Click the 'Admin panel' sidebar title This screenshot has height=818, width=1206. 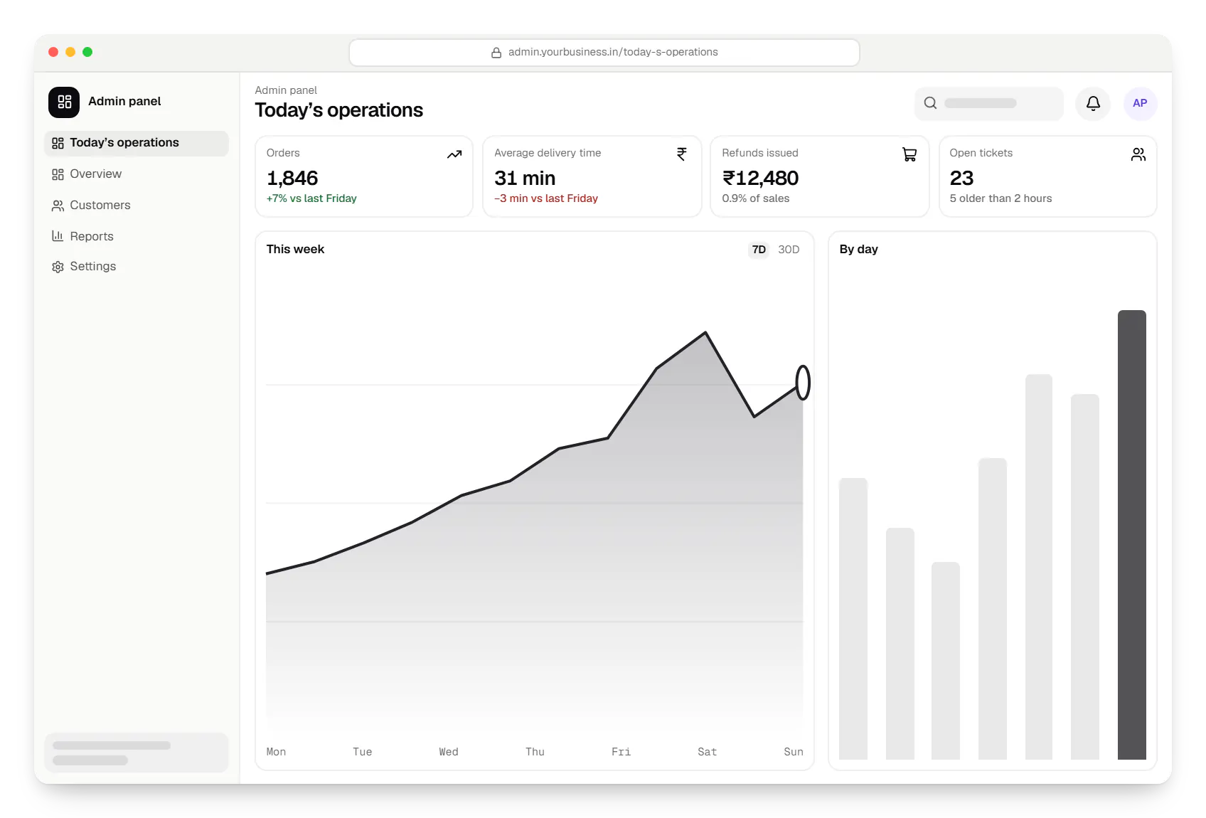[x=124, y=102]
